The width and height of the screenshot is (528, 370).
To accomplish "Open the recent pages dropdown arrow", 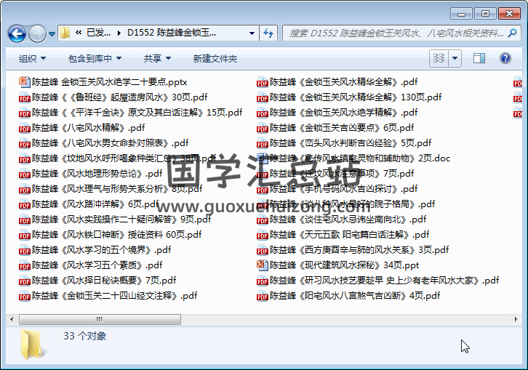I will 52,33.
